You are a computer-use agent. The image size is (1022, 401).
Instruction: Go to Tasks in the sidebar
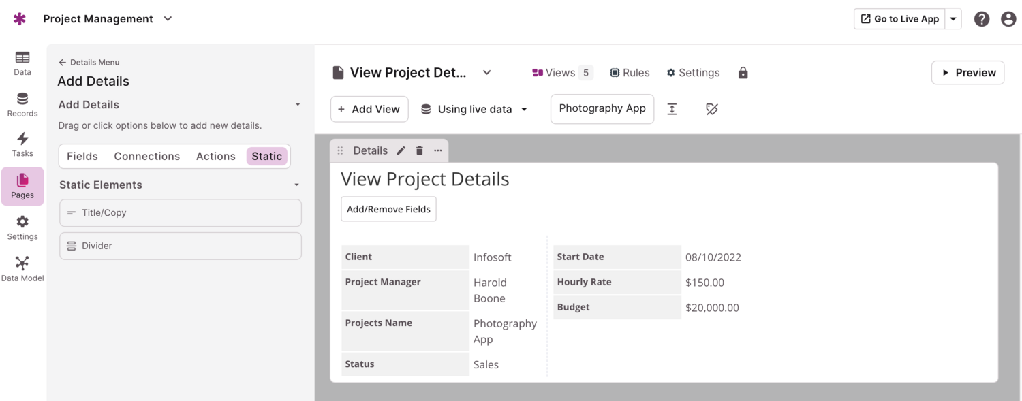(22, 145)
